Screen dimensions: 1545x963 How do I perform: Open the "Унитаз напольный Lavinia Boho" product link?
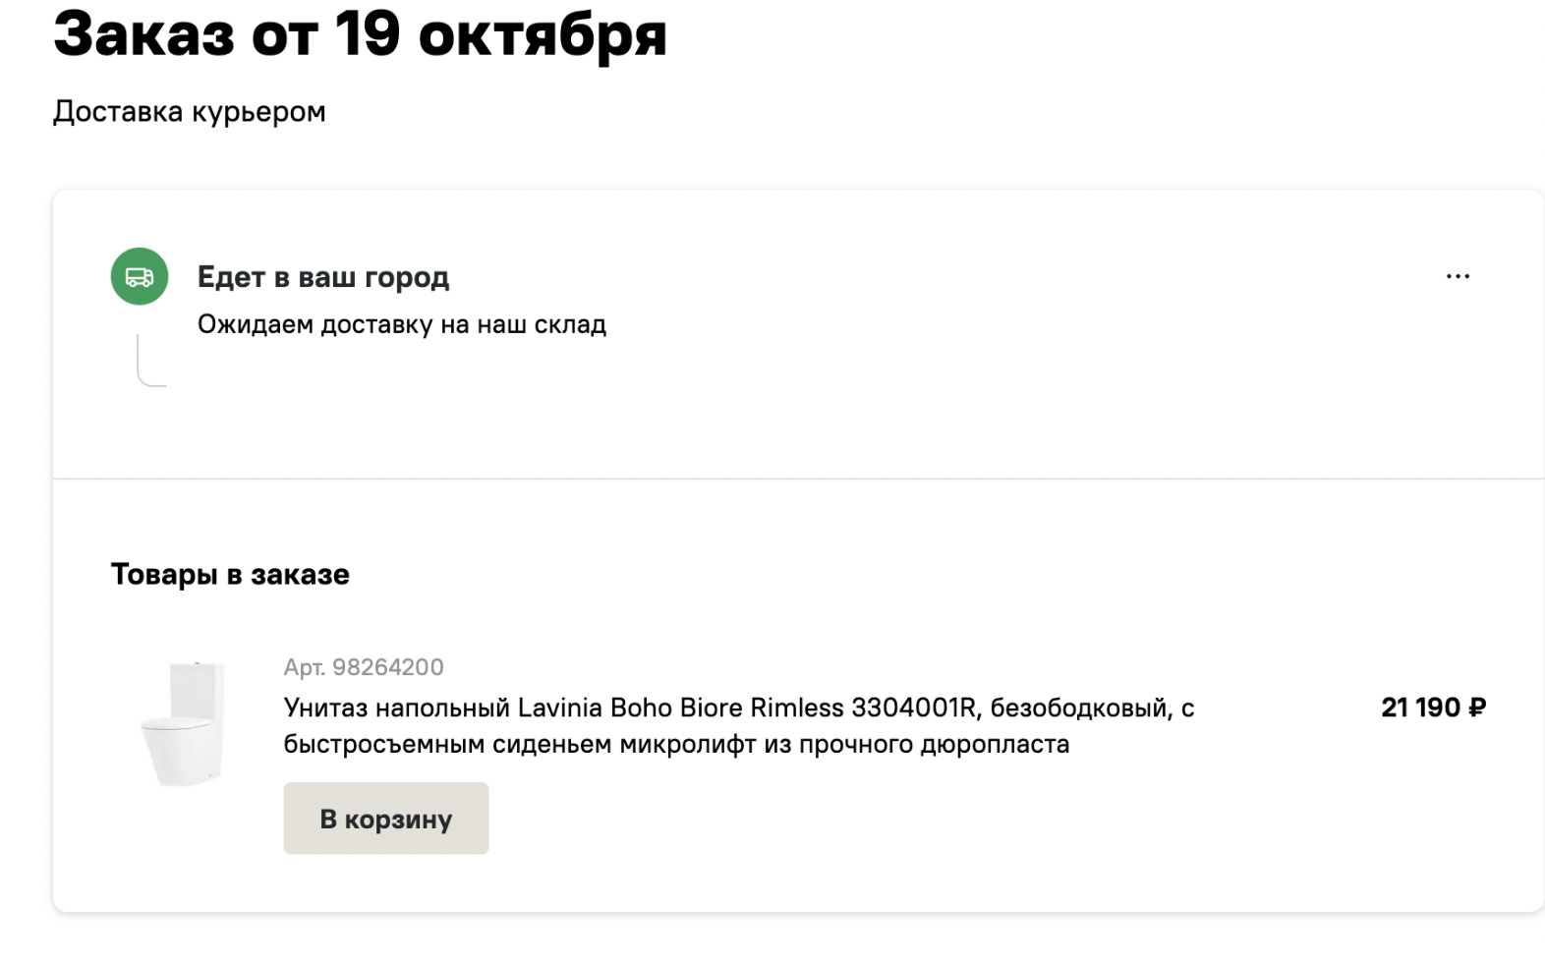click(x=399, y=708)
